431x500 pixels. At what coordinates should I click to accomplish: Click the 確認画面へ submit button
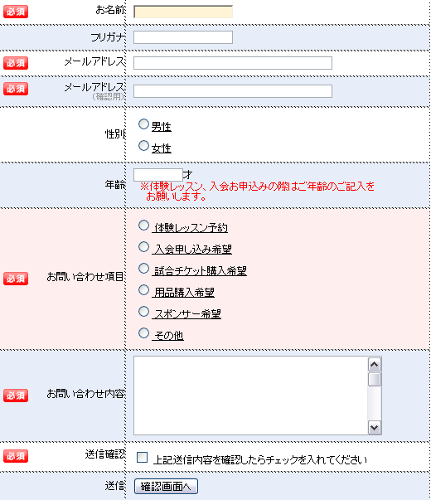point(166,486)
